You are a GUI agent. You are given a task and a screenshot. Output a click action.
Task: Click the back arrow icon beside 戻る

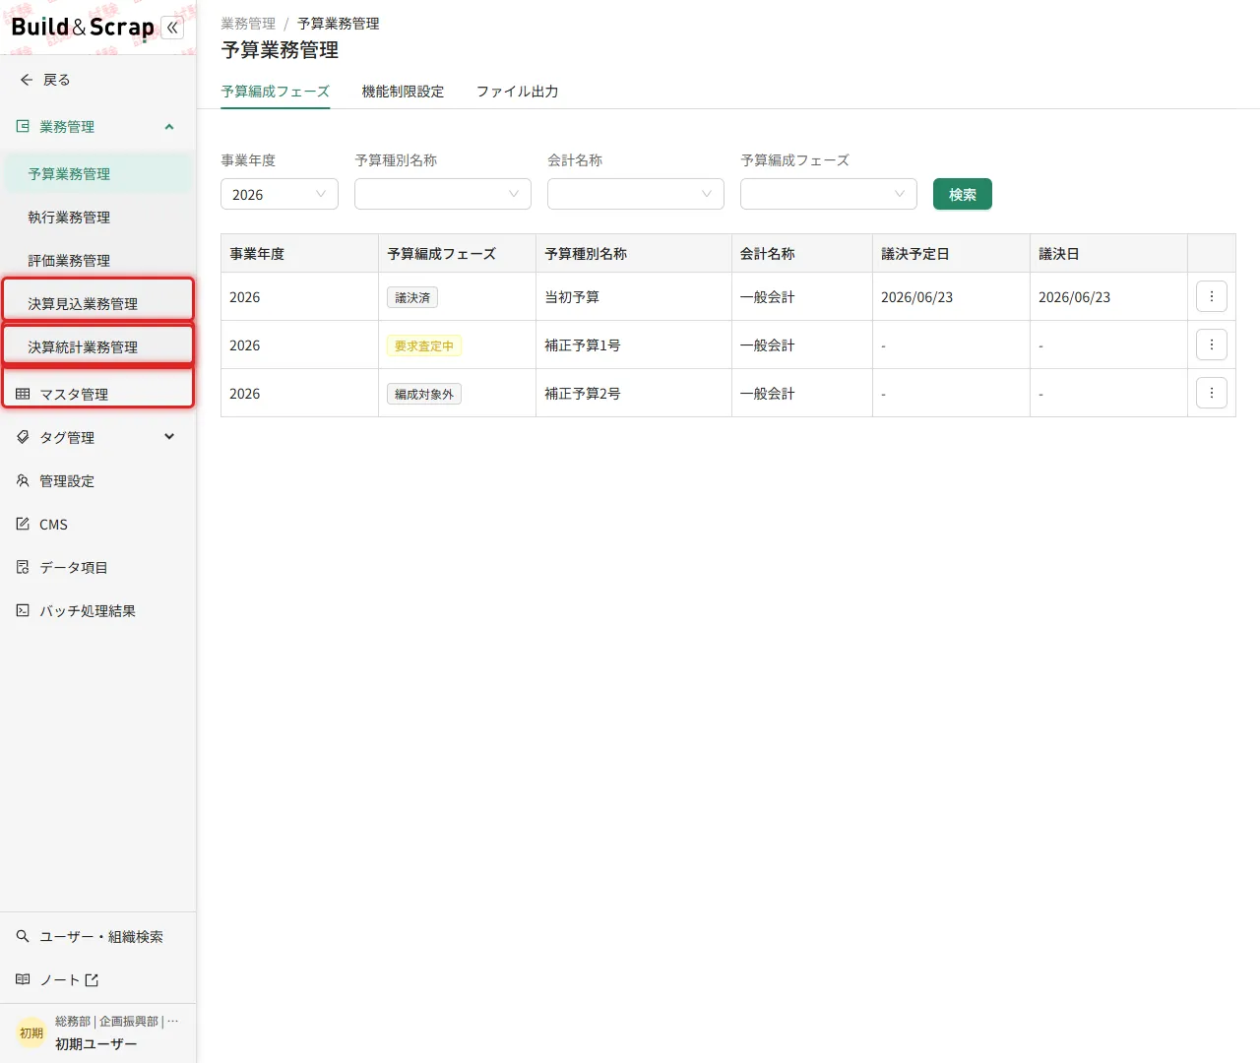[27, 80]
